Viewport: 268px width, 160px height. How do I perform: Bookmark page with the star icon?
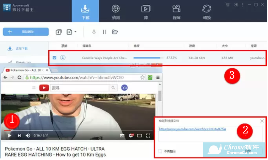142,78
